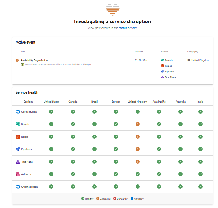
Task: Click Pipelines degraded status for United Kingdom
Action: (138, 149)
